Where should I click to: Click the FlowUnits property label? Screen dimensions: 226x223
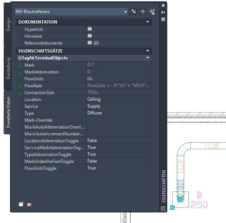[34, 79]
